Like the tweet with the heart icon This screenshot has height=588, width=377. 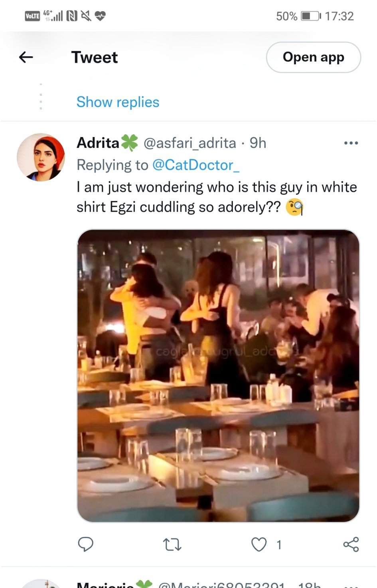(259, 544)
